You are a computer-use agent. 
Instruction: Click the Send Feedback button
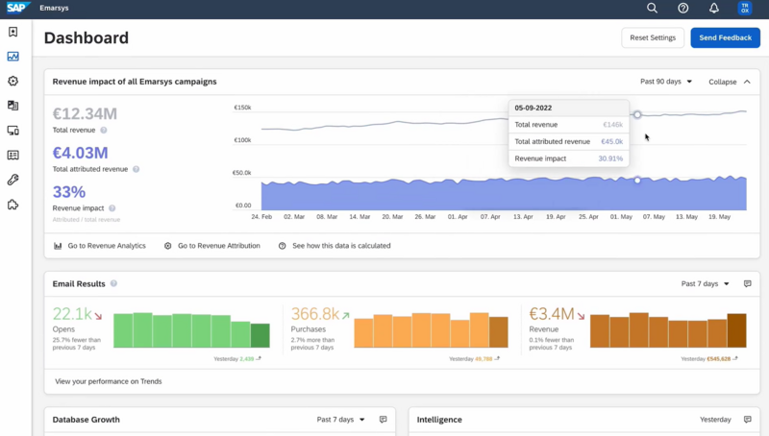[726, 37]
